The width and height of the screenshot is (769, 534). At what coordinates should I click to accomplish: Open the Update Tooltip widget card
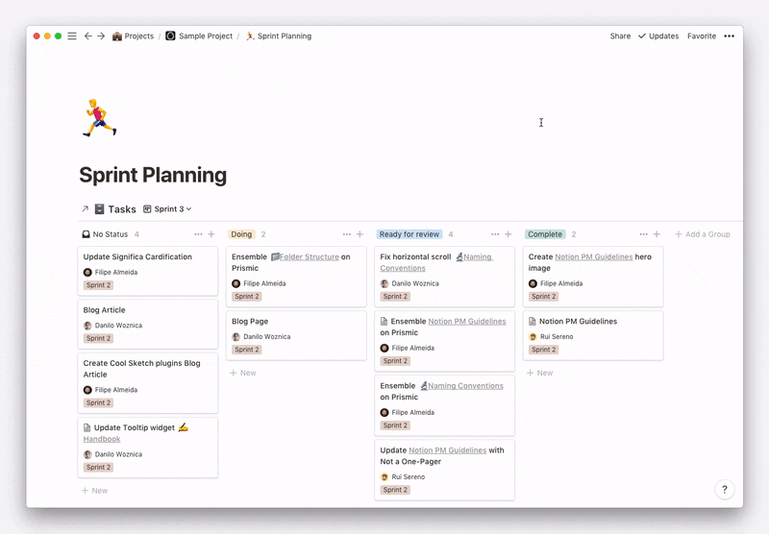click(x=148, y=448)
